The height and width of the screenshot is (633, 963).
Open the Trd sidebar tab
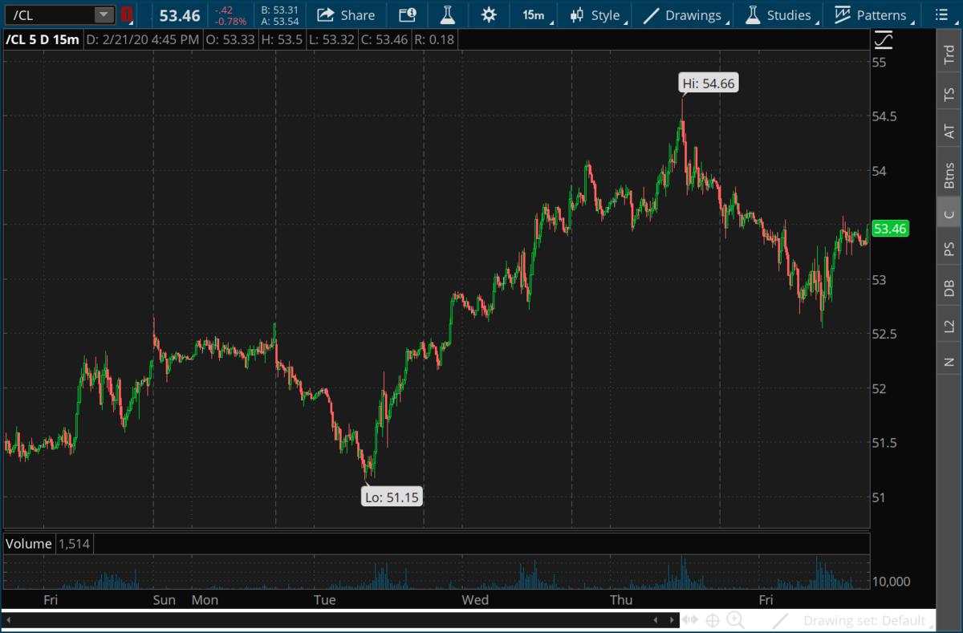949,55
